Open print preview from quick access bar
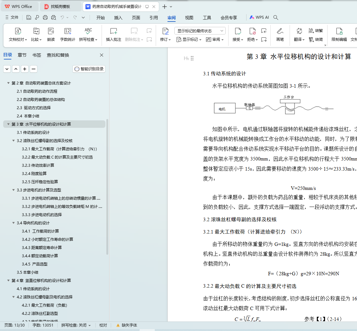Image resolution: width=357 pixels, height=331 pixels. pos(53,17)
